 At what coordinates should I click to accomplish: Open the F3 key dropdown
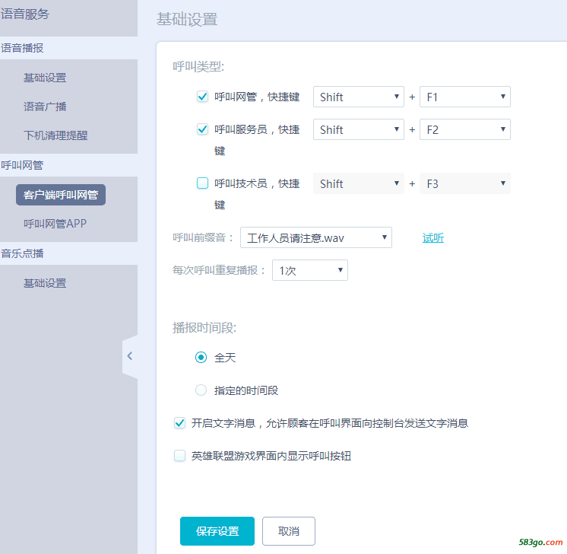[x=464, y=183]
